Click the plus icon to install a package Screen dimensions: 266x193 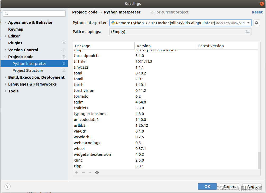pos(76,172)
